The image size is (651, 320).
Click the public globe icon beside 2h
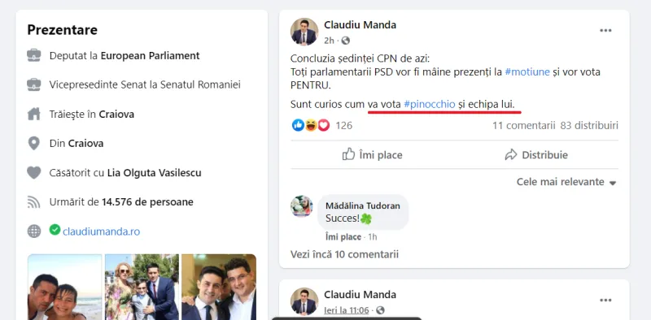pyautogui.click(x=345, y=41)
